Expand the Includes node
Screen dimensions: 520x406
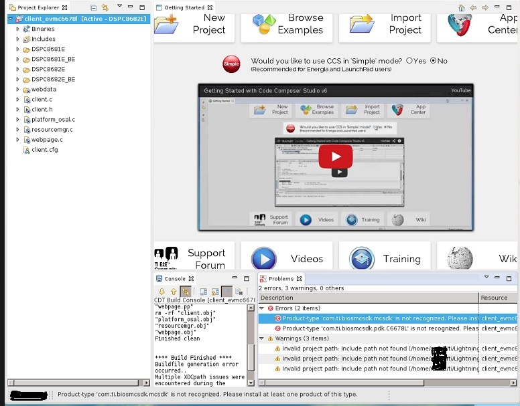[x=17, y=39]
